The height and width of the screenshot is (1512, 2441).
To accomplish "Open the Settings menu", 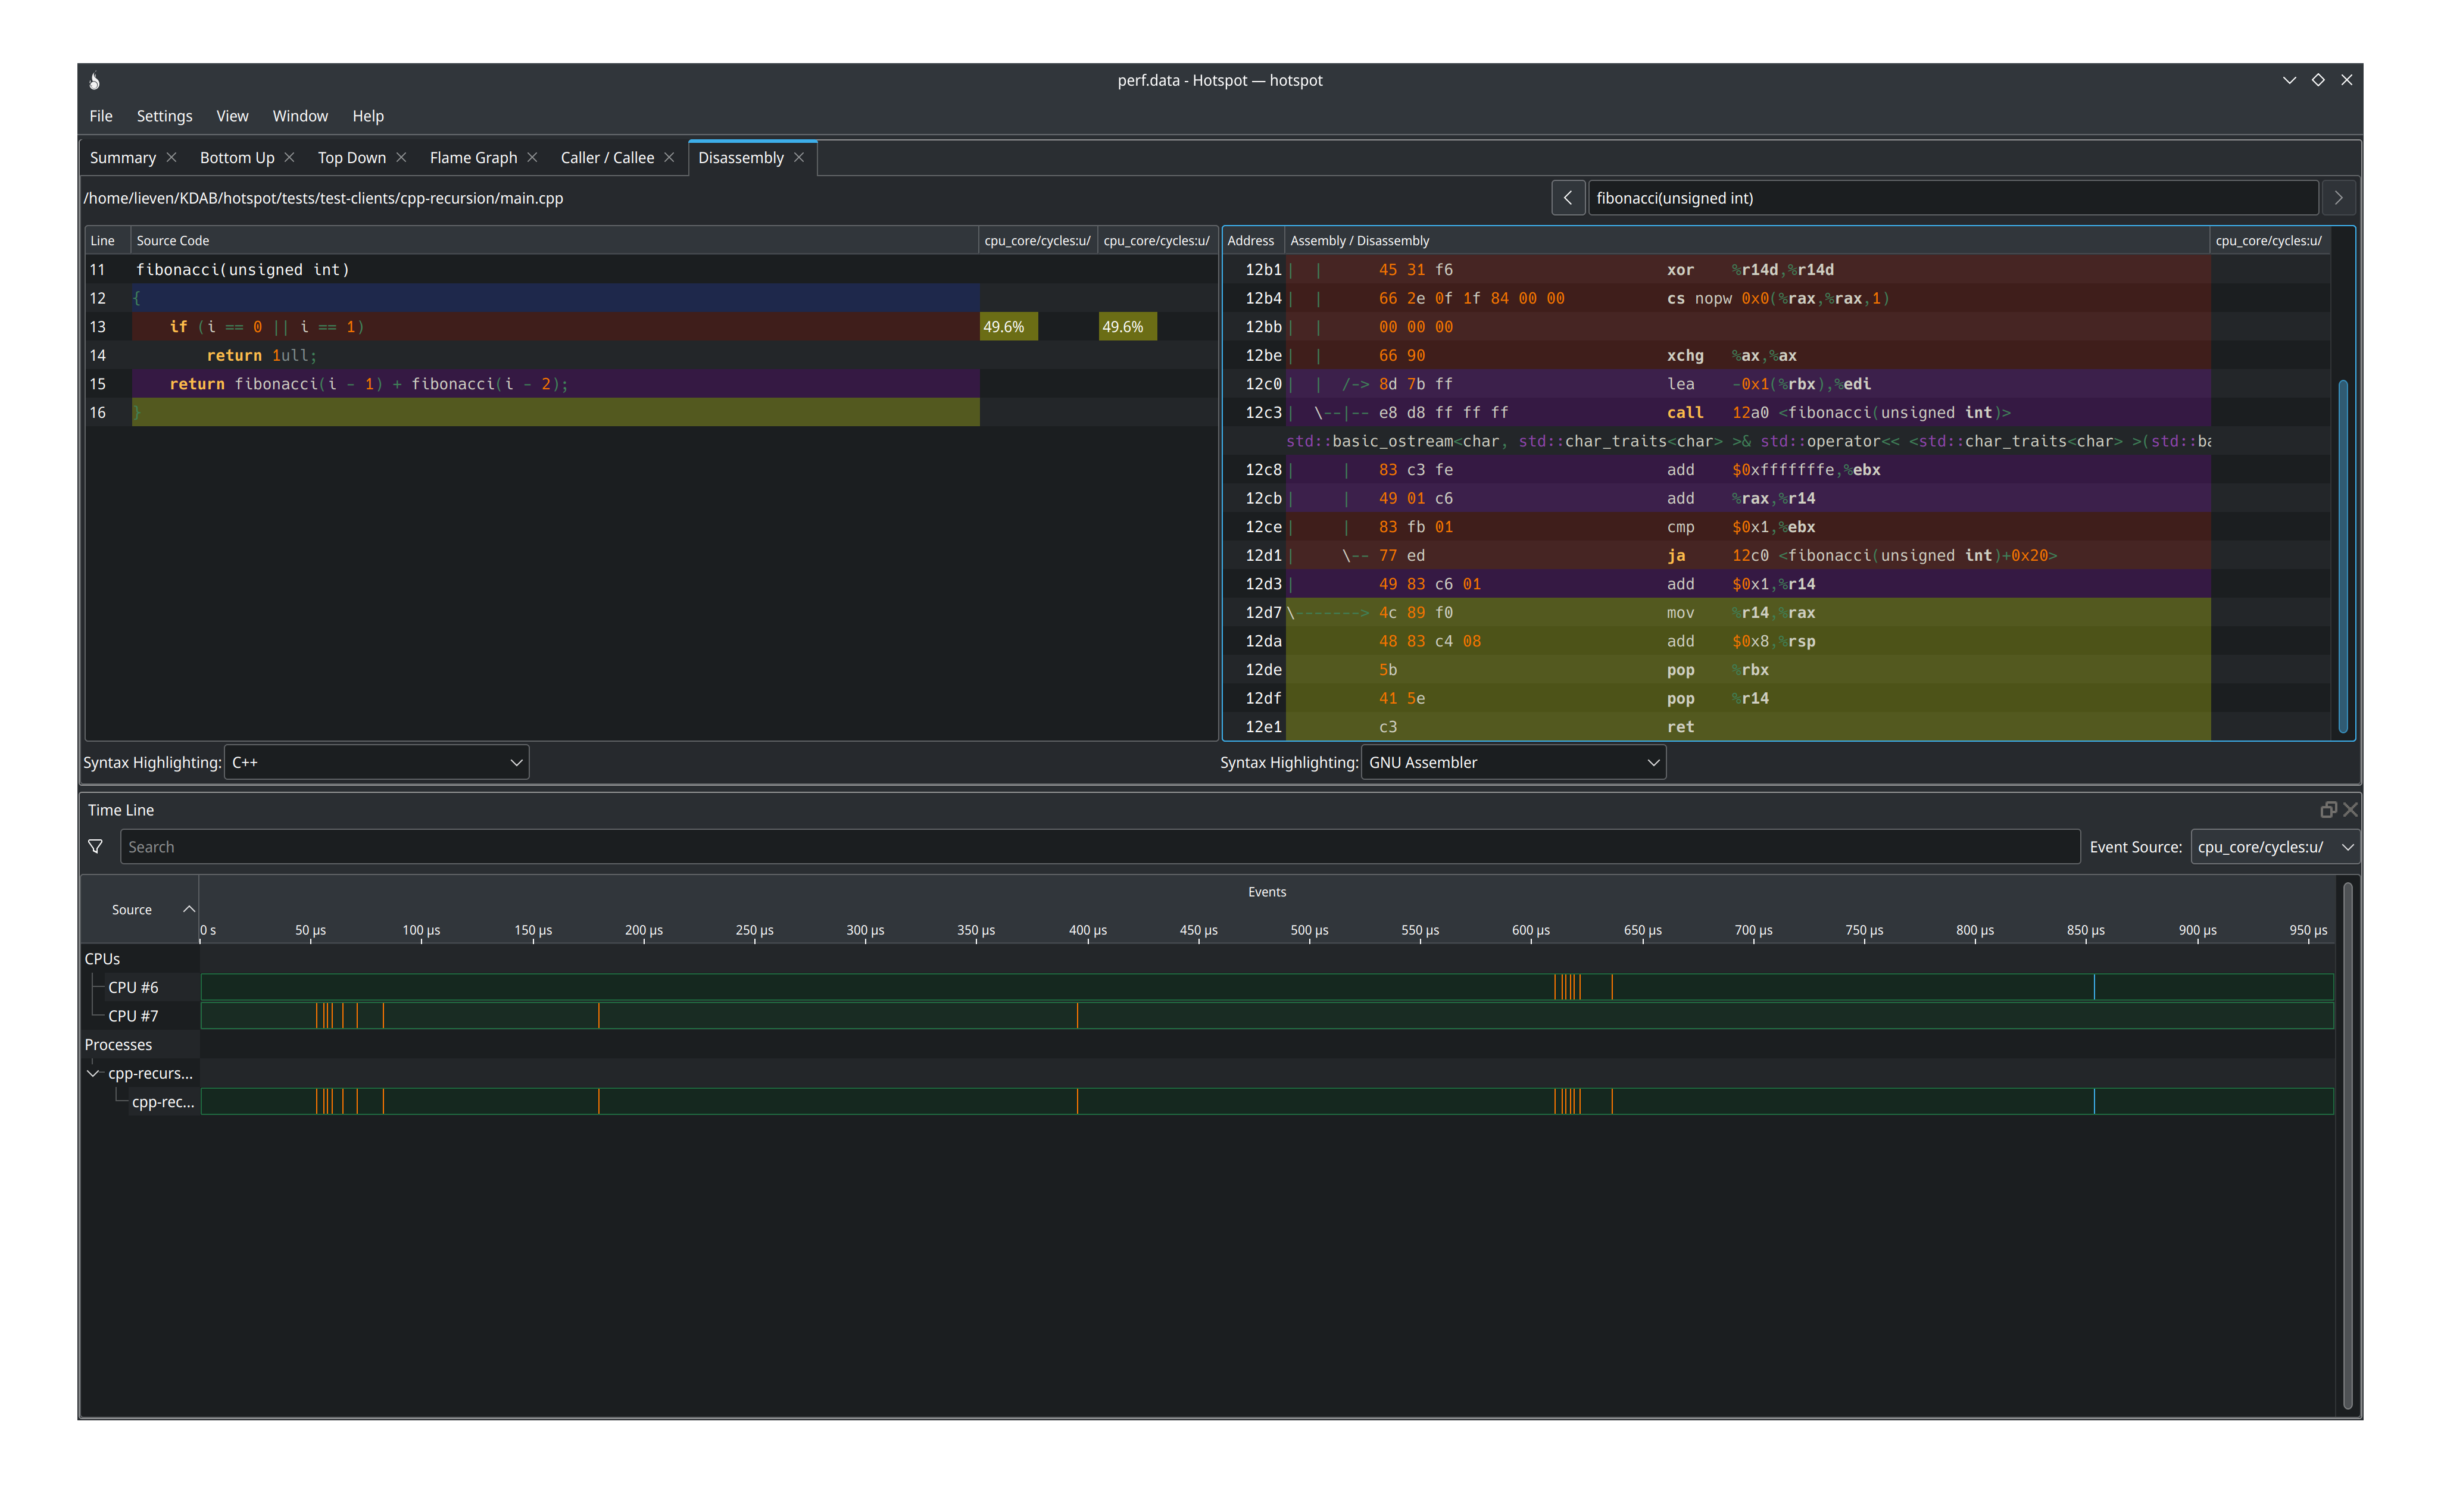I will (x=164, y=116).
